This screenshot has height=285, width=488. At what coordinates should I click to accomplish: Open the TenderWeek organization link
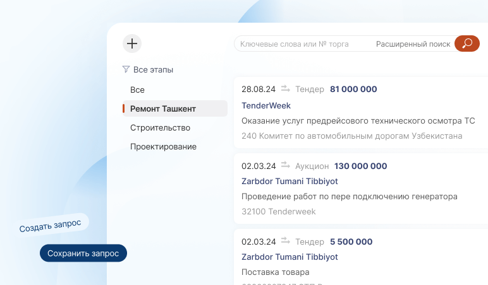(x=266, y=105)
